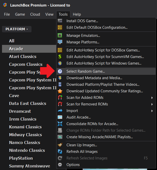
Task: Open Options from Tools menu
Action: coord(106,165)
